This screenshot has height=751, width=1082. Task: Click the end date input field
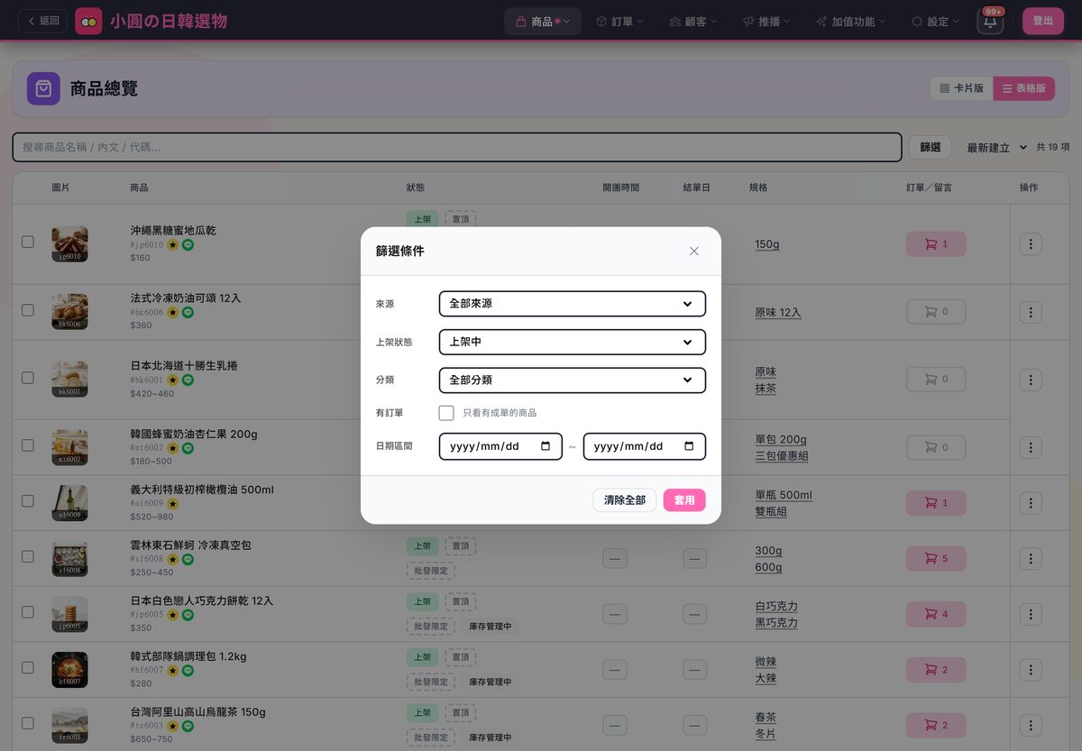coord(644,446)
